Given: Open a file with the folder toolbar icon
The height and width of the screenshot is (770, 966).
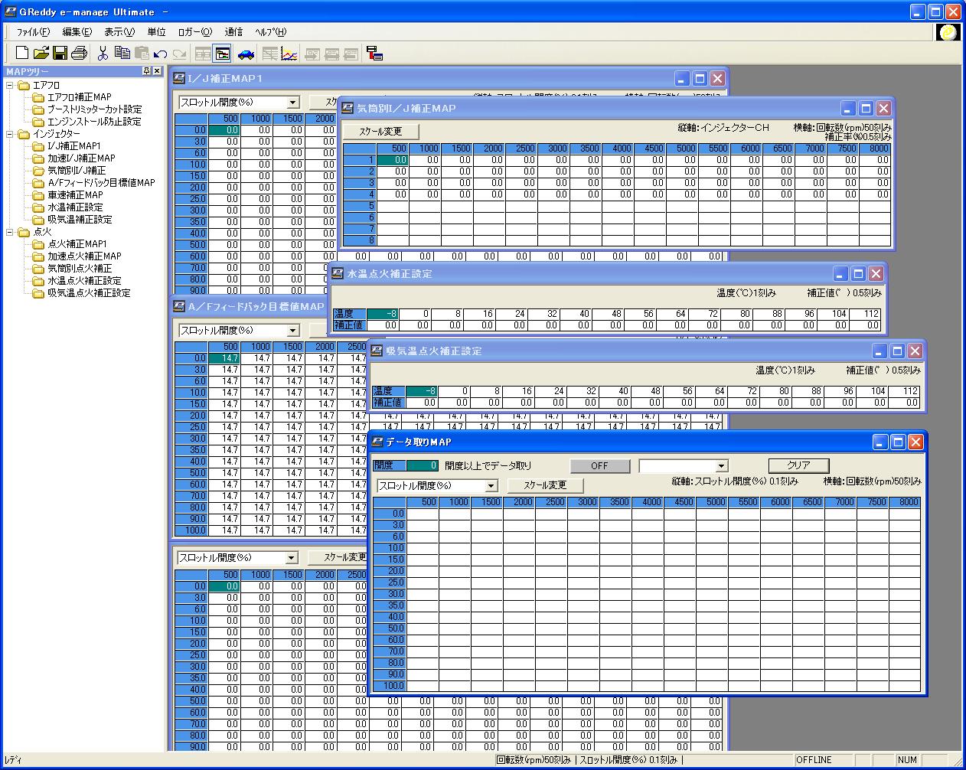Looking at the screenshot, I should [x=41, y=54].
